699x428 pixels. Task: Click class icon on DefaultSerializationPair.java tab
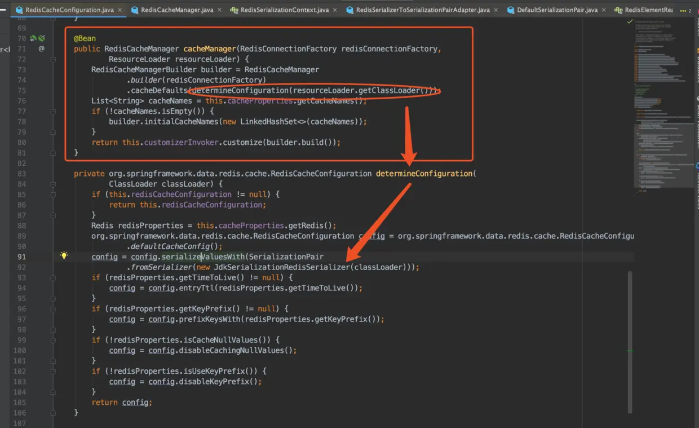click(x=511, y=10)
